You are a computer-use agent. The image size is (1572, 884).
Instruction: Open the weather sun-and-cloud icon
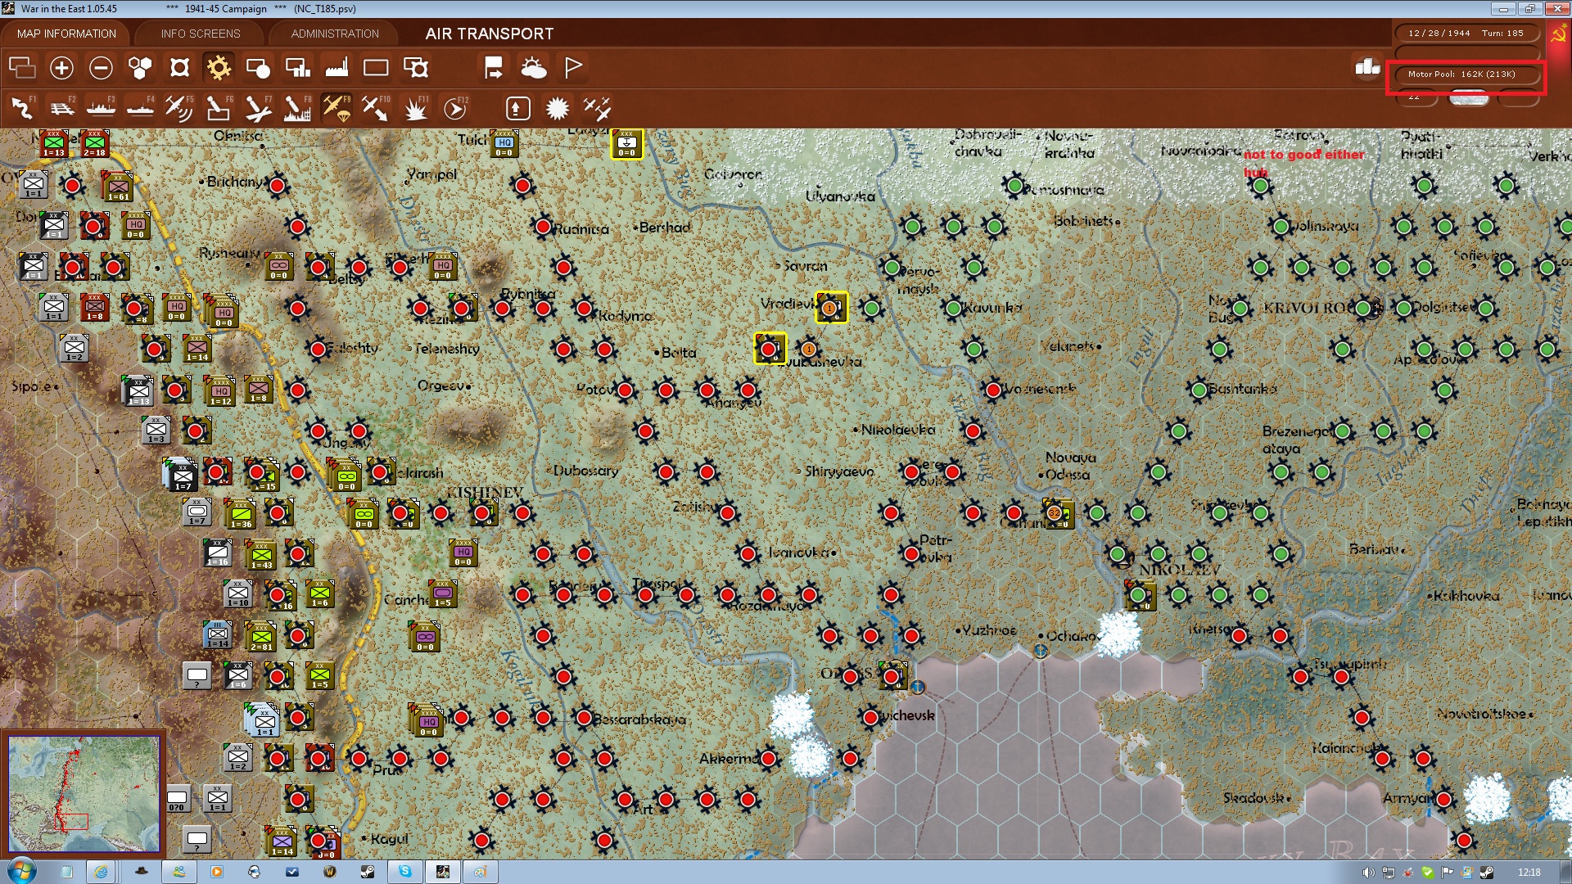tap(533, 68)
